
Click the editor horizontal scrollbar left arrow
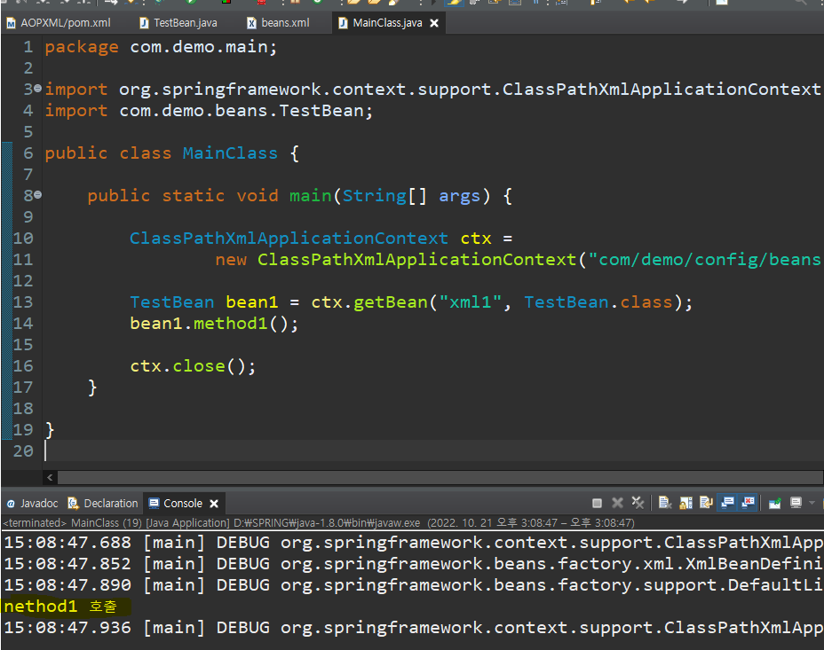tap(50, 477)
